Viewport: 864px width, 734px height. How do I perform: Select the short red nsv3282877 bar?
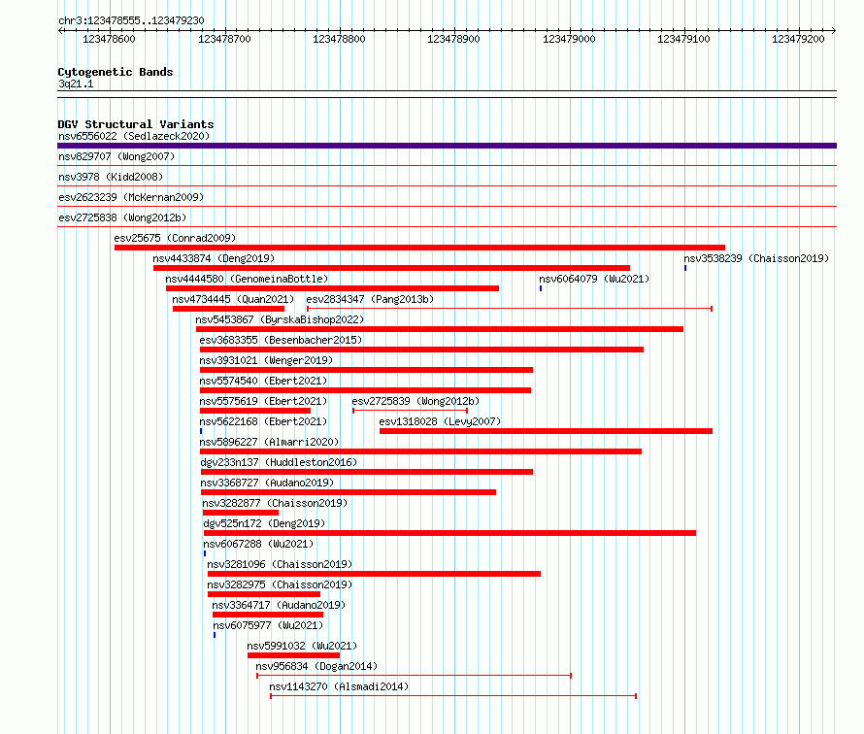point(241,513)
